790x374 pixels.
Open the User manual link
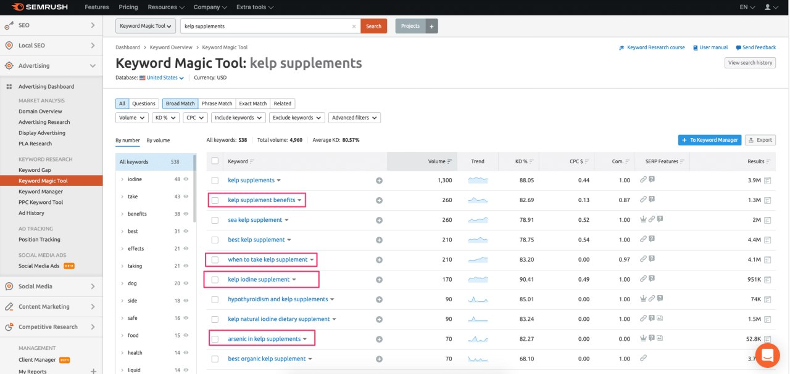pyautogui.click(x=712, y=47)
